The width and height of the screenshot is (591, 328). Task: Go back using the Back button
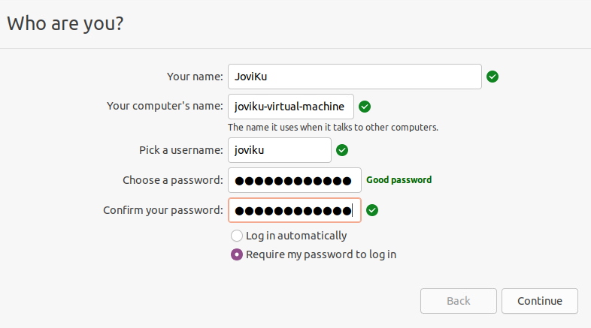pos(459,301)
